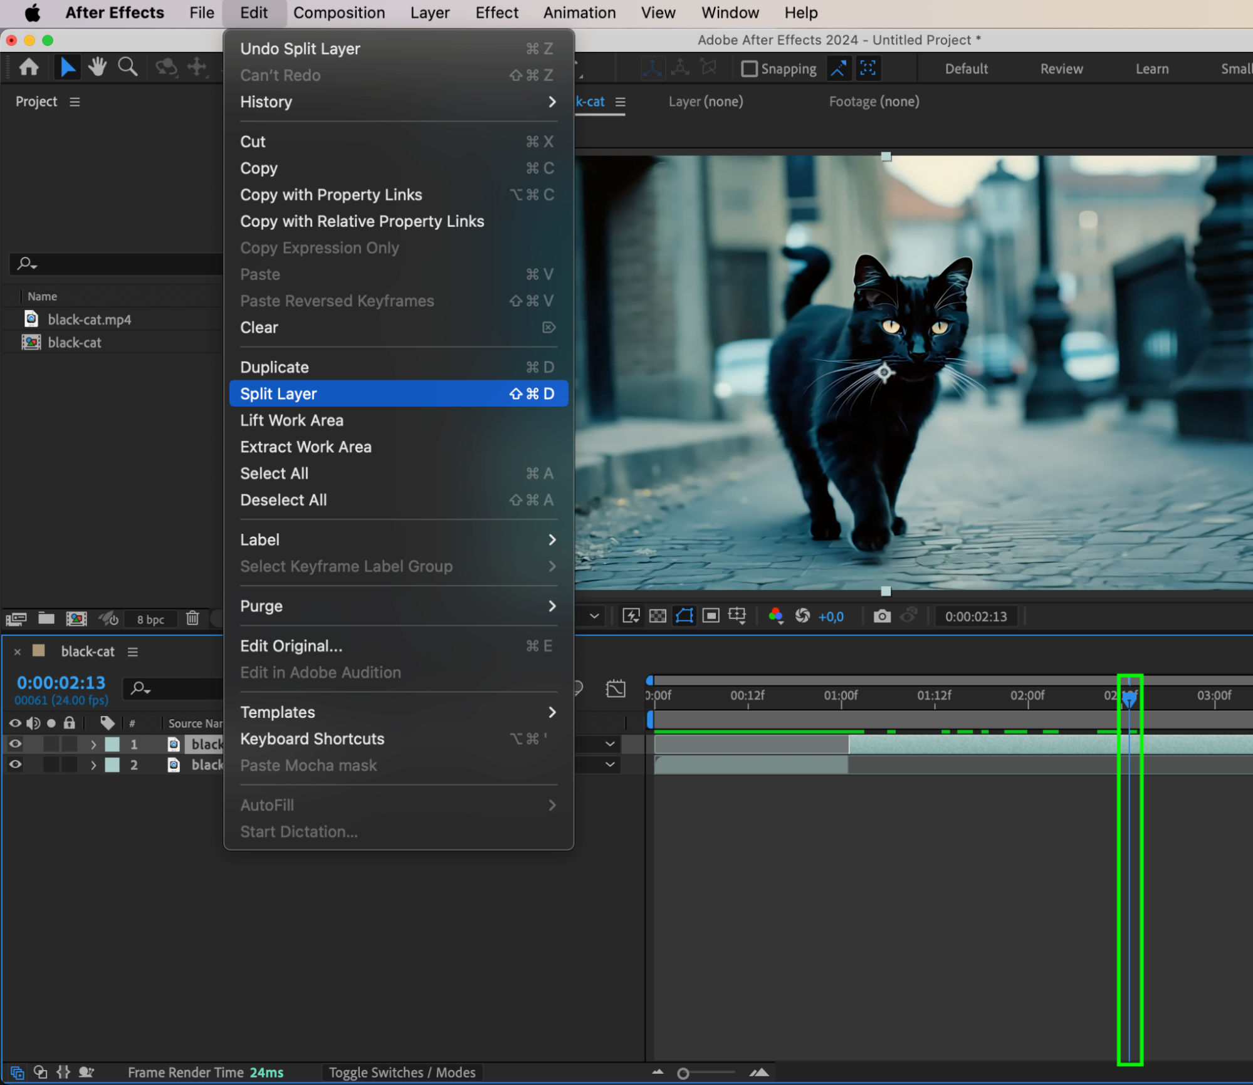Image resolution: width=1253 pixels, height=1085 pixels.
Task: Create new folder in Project panel
Action: [46, 619]
